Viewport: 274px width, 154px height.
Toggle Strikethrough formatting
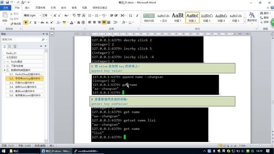click(42, 23)
